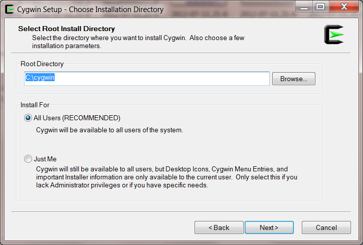The height and width of the screenshot is (245, 363).
Task: Proceed by clicking Next >
Action: pyautogui.click(x=269, y=227)
